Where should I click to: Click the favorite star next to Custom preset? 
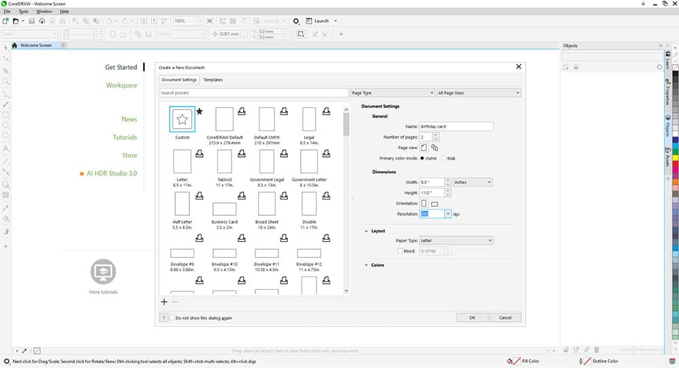point(199,111)
